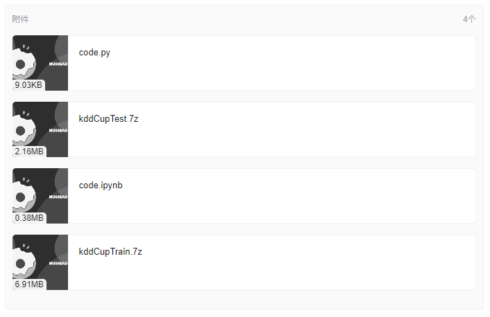
Task: Click MUANBAO text on code.ipynb thumbnail
Action: tap(58, 197)
